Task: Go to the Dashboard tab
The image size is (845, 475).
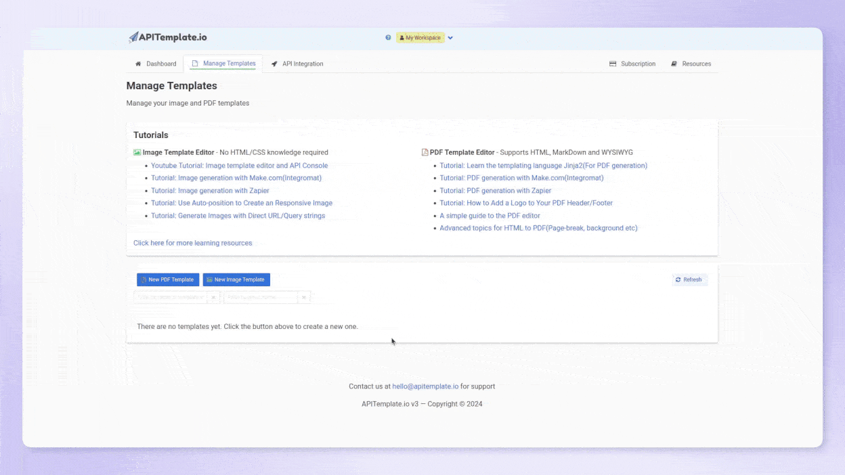Action: [156, 64]
